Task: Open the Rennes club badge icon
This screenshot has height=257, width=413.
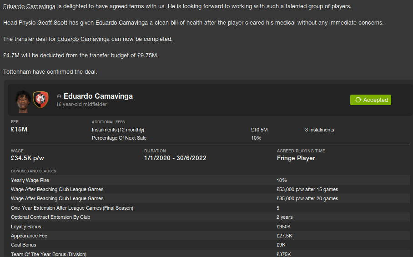Action: click(40, 99)
